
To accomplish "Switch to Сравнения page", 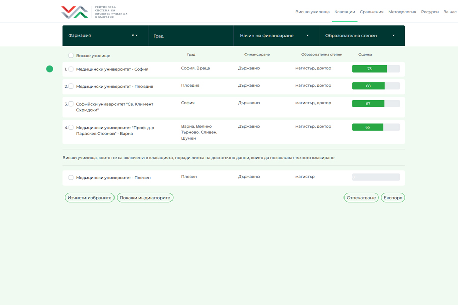I will pos(371,12).
